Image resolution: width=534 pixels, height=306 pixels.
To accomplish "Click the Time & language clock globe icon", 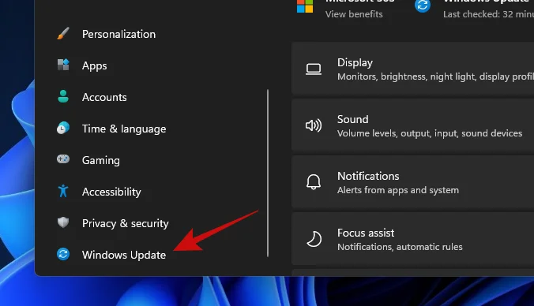I will [63, 129].
